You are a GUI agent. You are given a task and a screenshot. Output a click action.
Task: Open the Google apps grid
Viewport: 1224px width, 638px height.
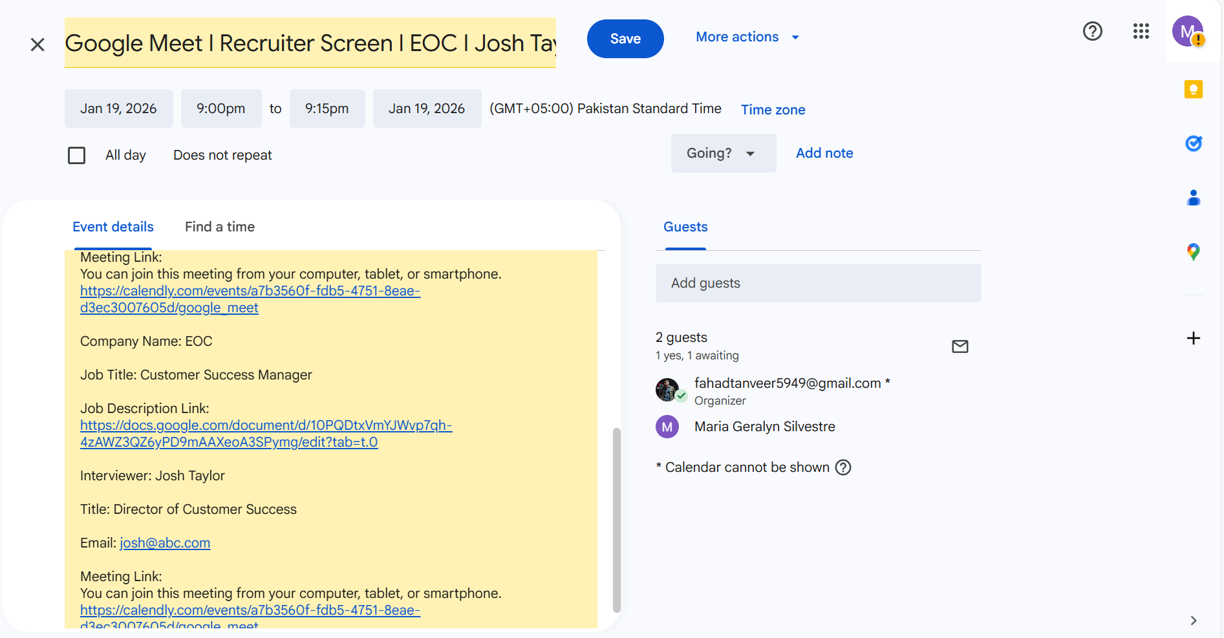tap(1141, 31)
